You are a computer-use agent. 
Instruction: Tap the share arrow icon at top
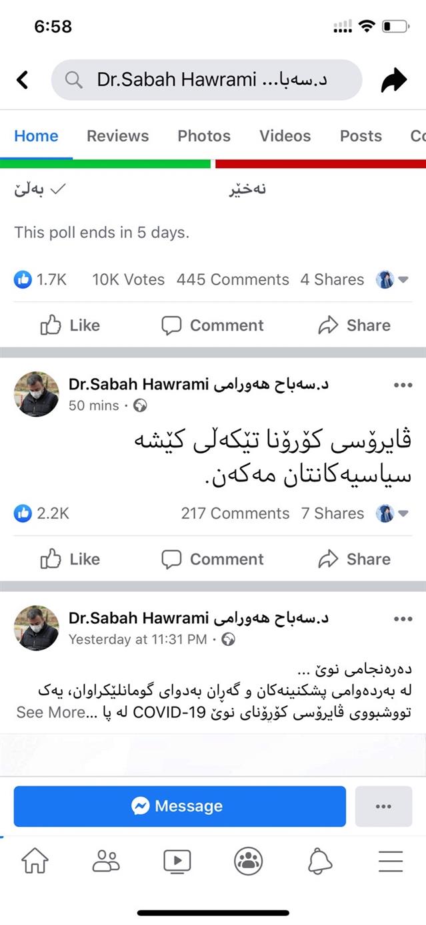(x=394, y=80)
